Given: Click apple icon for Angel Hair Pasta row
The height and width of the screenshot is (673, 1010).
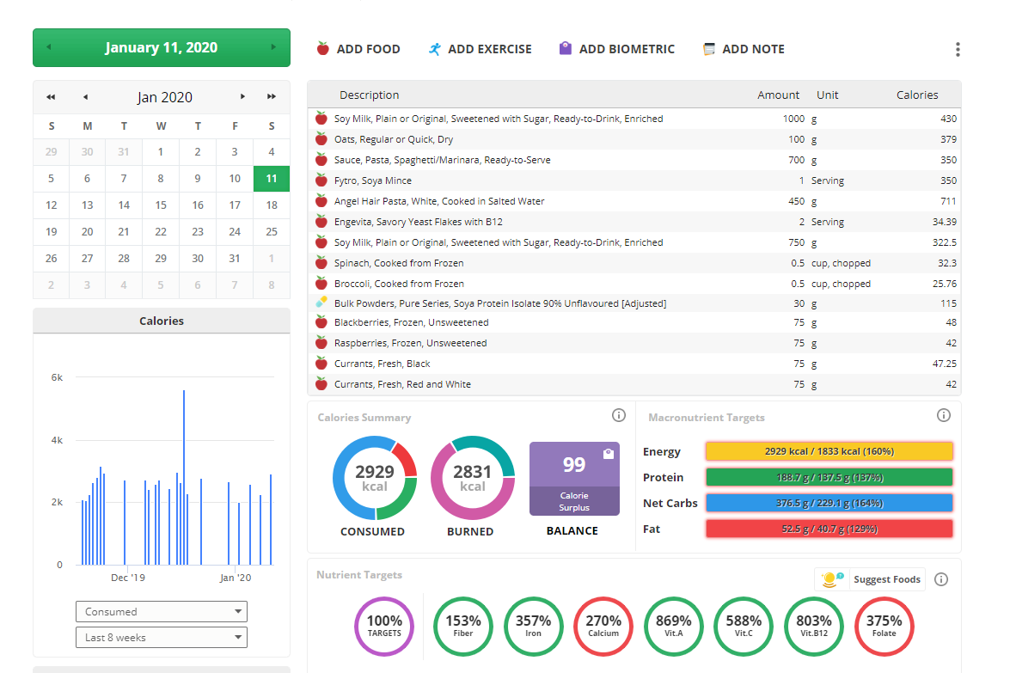Looking at the screenshot, I should click(321, 201).
